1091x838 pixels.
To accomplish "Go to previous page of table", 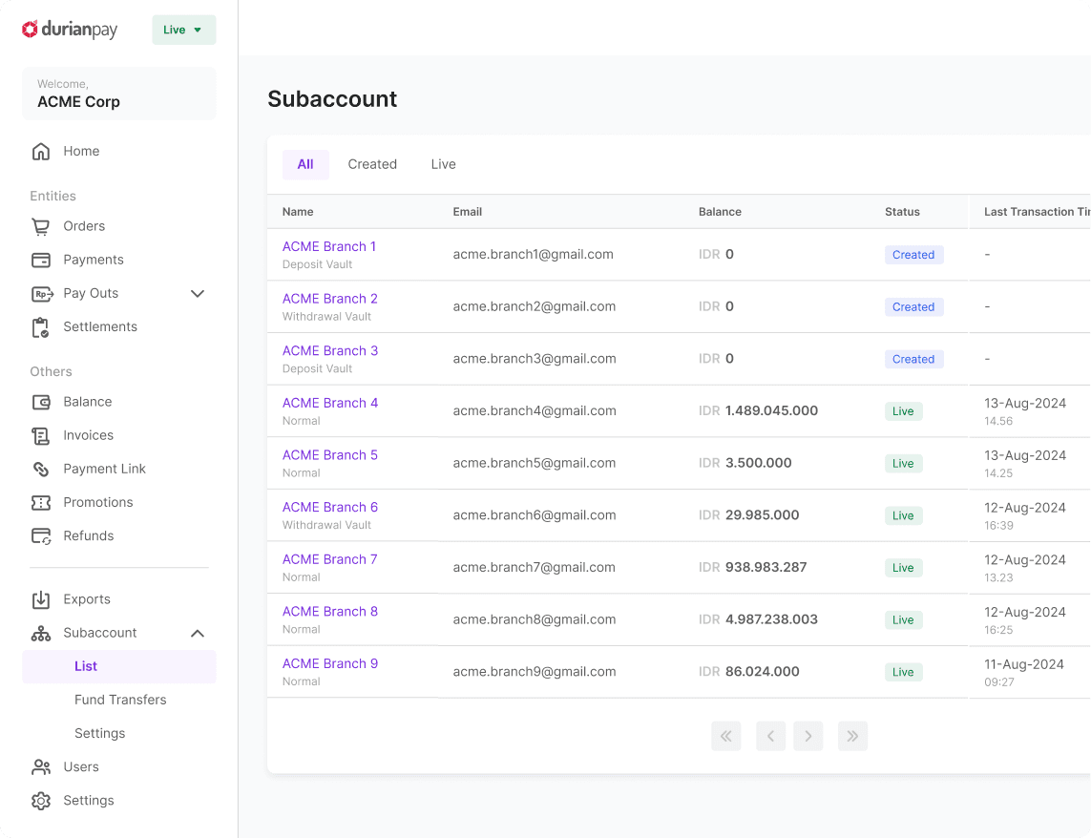I will click(x=770, y=736).
